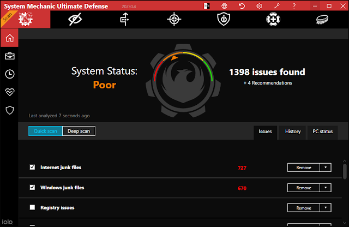349x227 pixels.
Task: Select Deep scan mode
Action: pos(79,131)
